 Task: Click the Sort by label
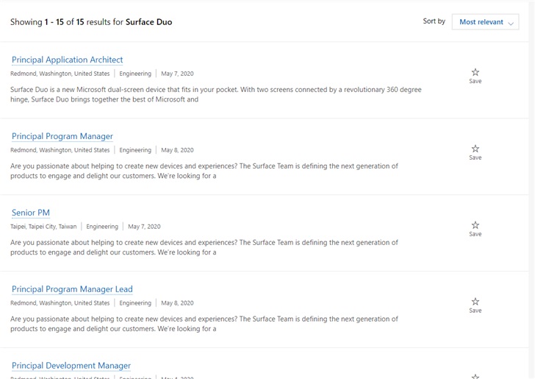(x=434, y=21)
